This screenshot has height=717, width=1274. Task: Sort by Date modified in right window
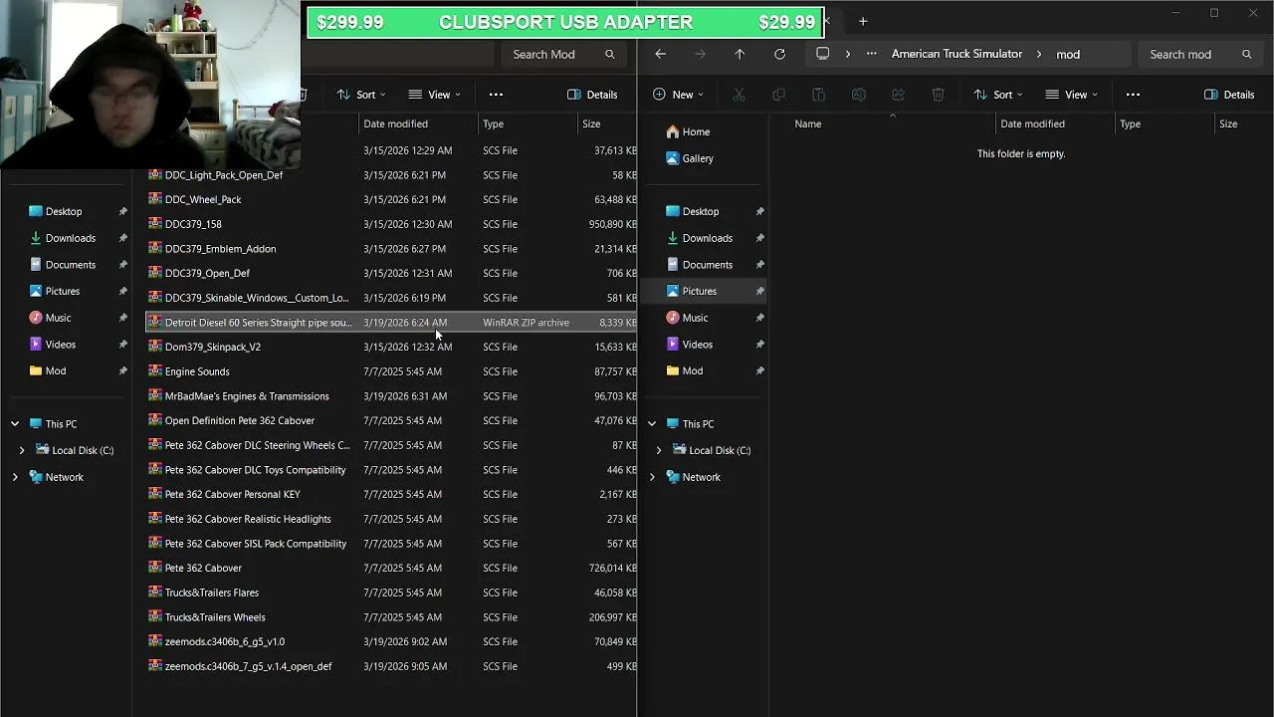1032,123
